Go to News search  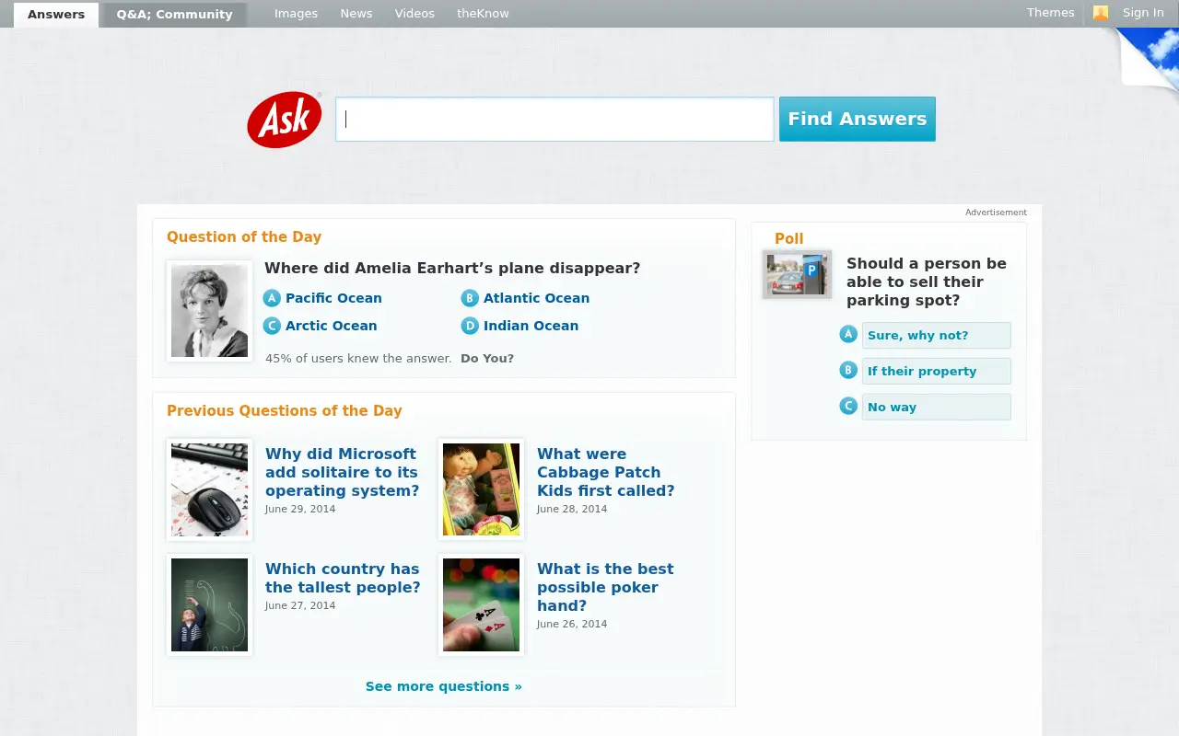pos(356,14)
